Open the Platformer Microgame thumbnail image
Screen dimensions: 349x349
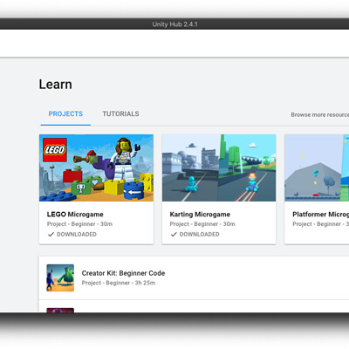317,168
